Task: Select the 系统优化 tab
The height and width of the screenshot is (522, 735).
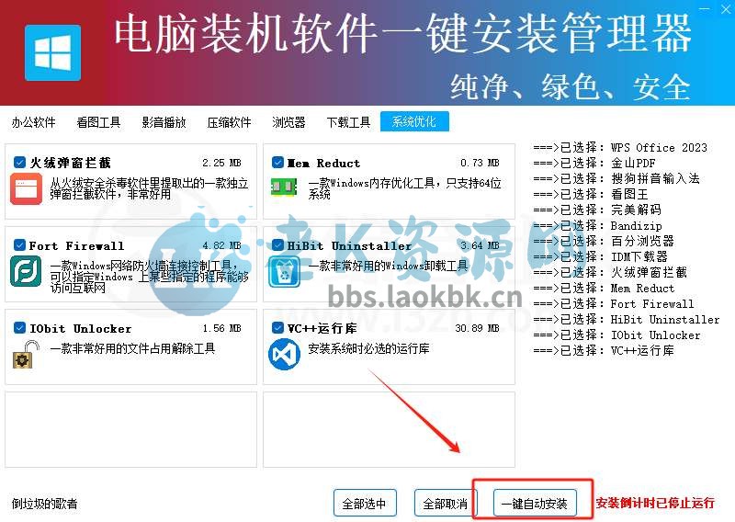Action: [414, 122]
